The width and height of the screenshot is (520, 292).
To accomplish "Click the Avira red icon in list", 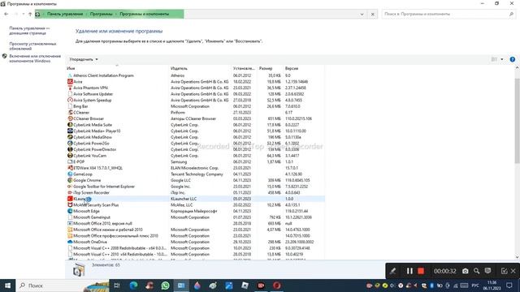I will 70,81.
